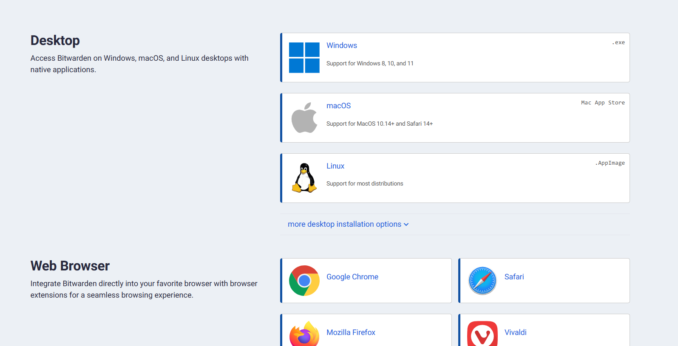This screenshot has height=346, width=678.
Task: Click the Google Chrome logo icon
Action: coord(304,281)
